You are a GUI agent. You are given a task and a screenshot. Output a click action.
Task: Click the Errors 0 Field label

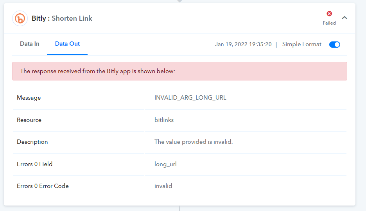coord(34,164)
